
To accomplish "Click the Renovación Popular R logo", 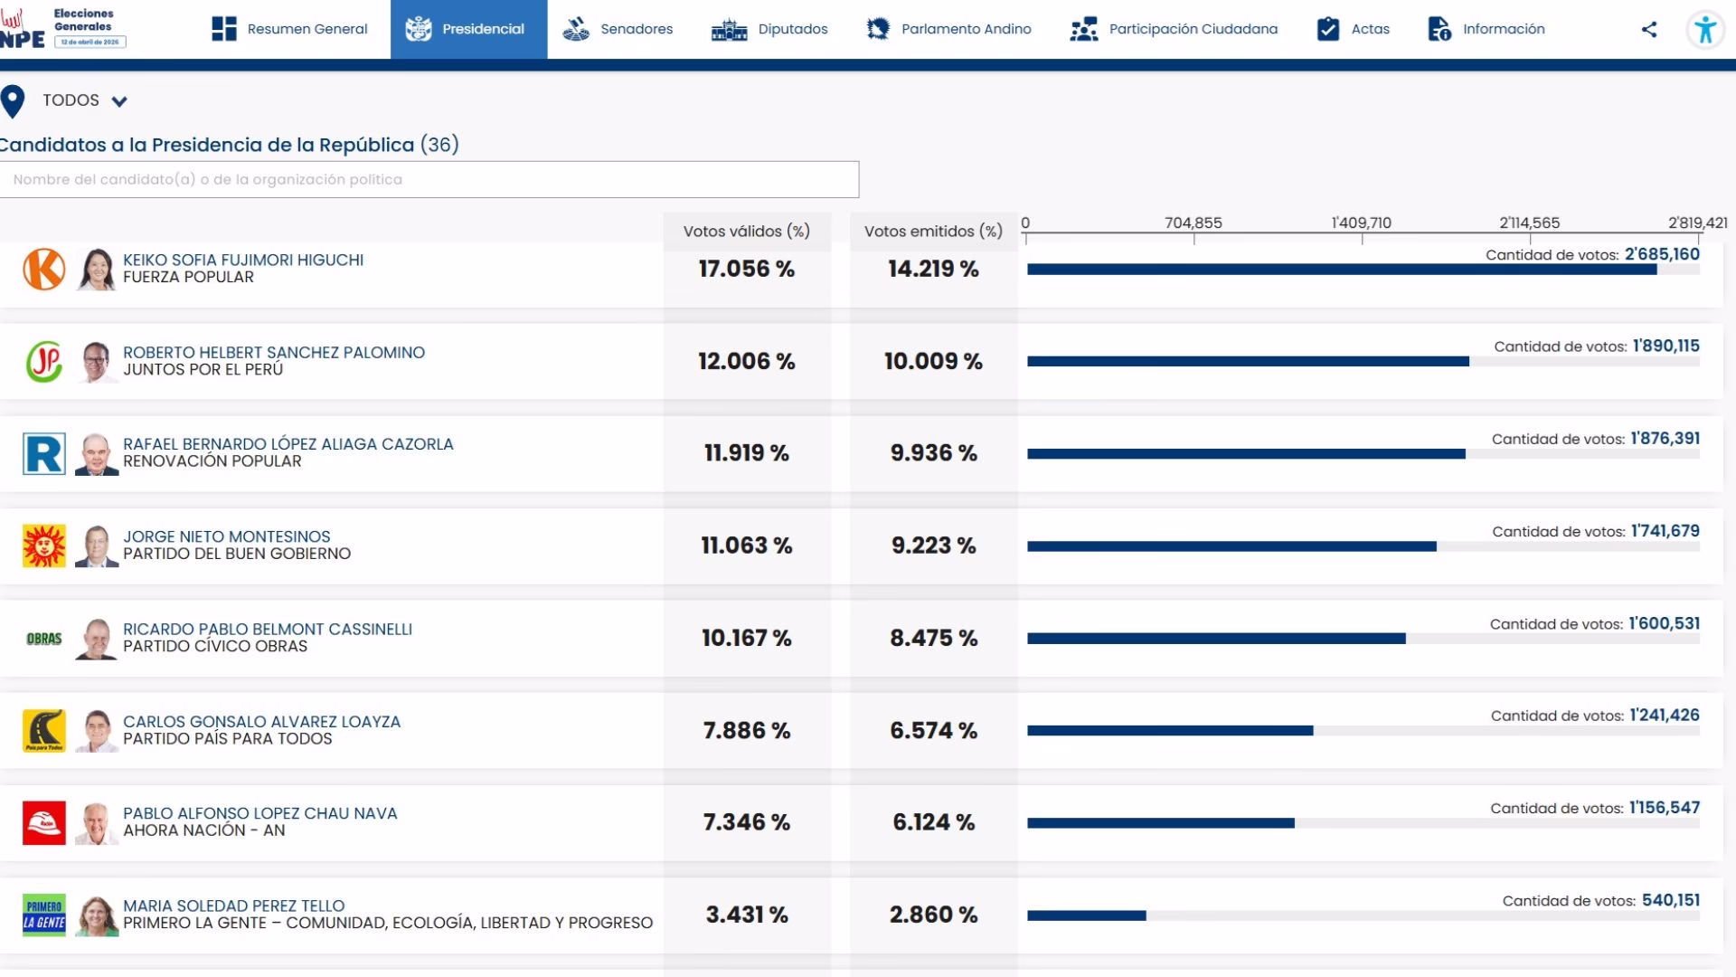I will (x=44, y=453).
